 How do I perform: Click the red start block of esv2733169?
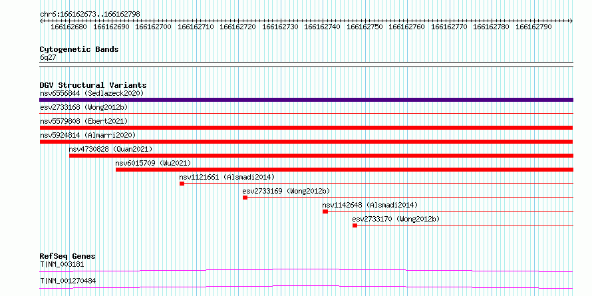(245, 198)
